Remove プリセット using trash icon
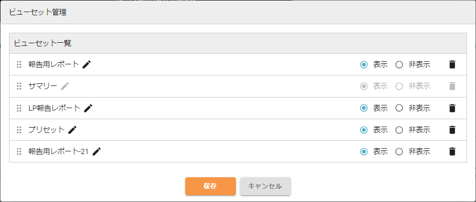 (x=452, y=130)
